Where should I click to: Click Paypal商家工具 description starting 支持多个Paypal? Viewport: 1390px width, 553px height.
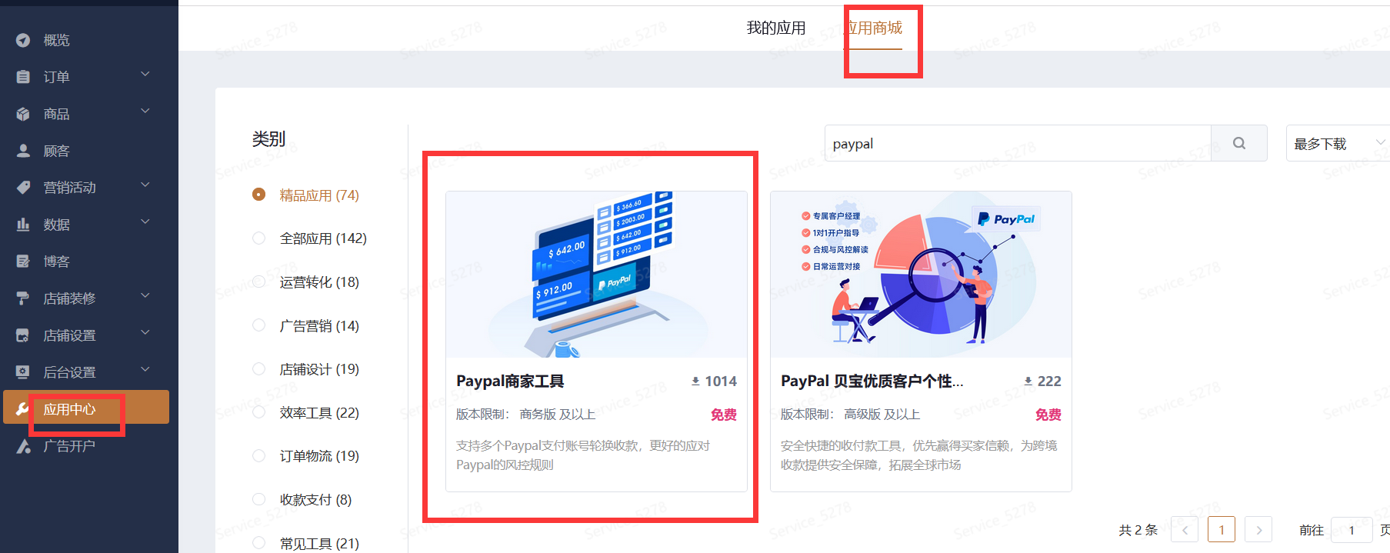coord(583,455)
